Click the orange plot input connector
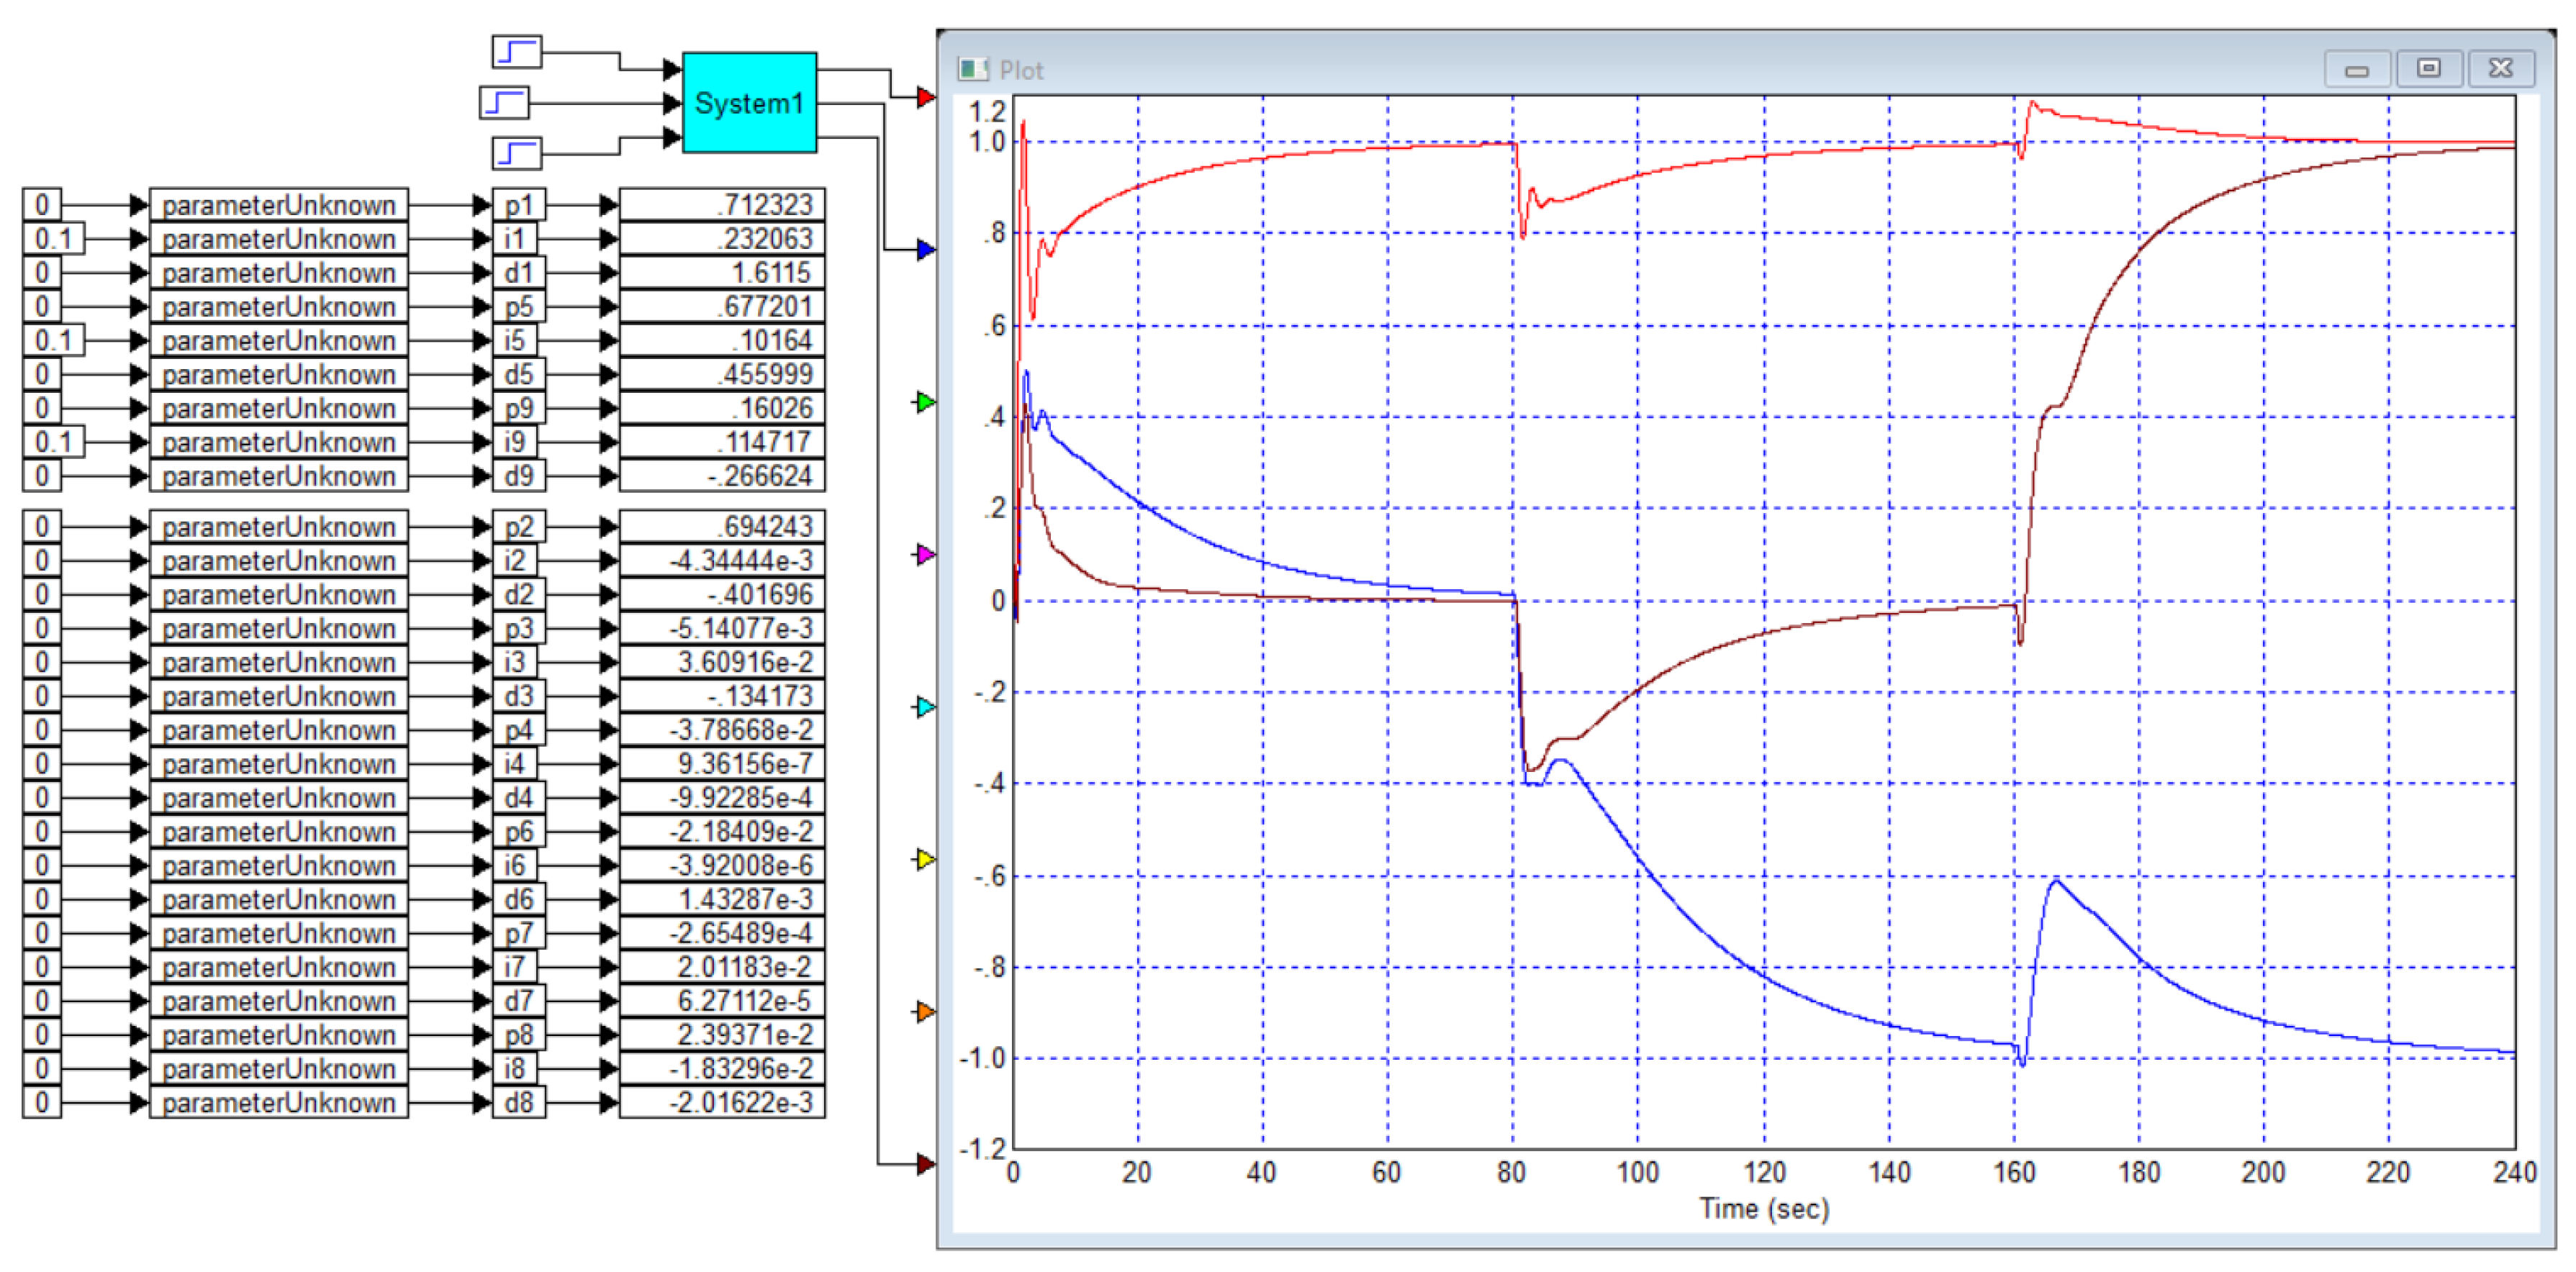This screenshot has height=1272, width=2576. [926, 1012]
